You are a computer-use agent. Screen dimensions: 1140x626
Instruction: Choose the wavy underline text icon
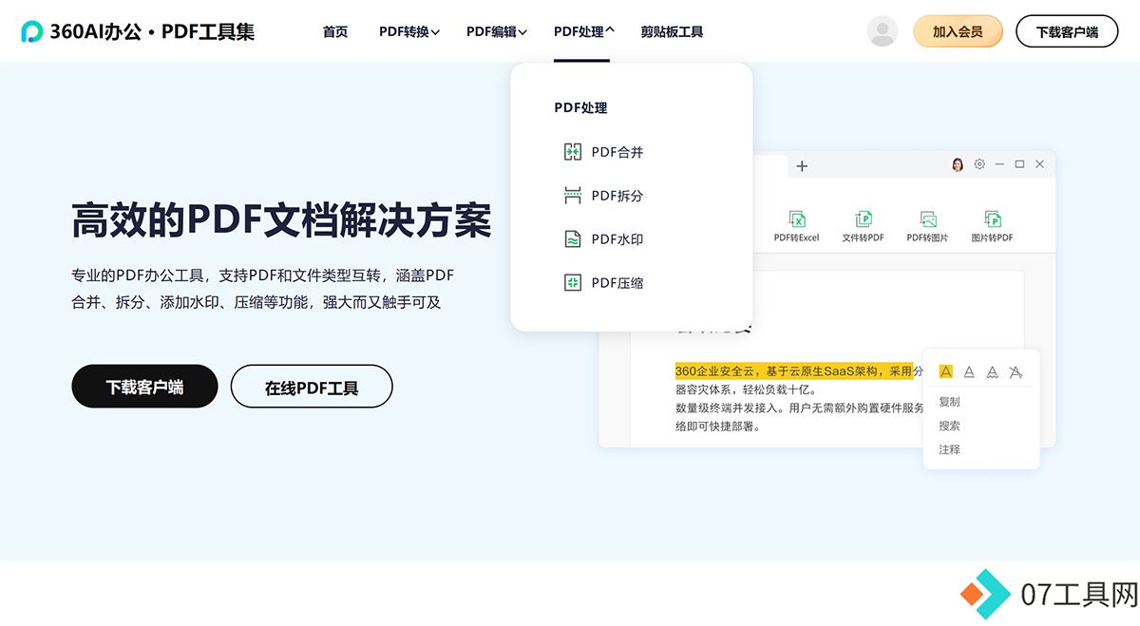992,372
